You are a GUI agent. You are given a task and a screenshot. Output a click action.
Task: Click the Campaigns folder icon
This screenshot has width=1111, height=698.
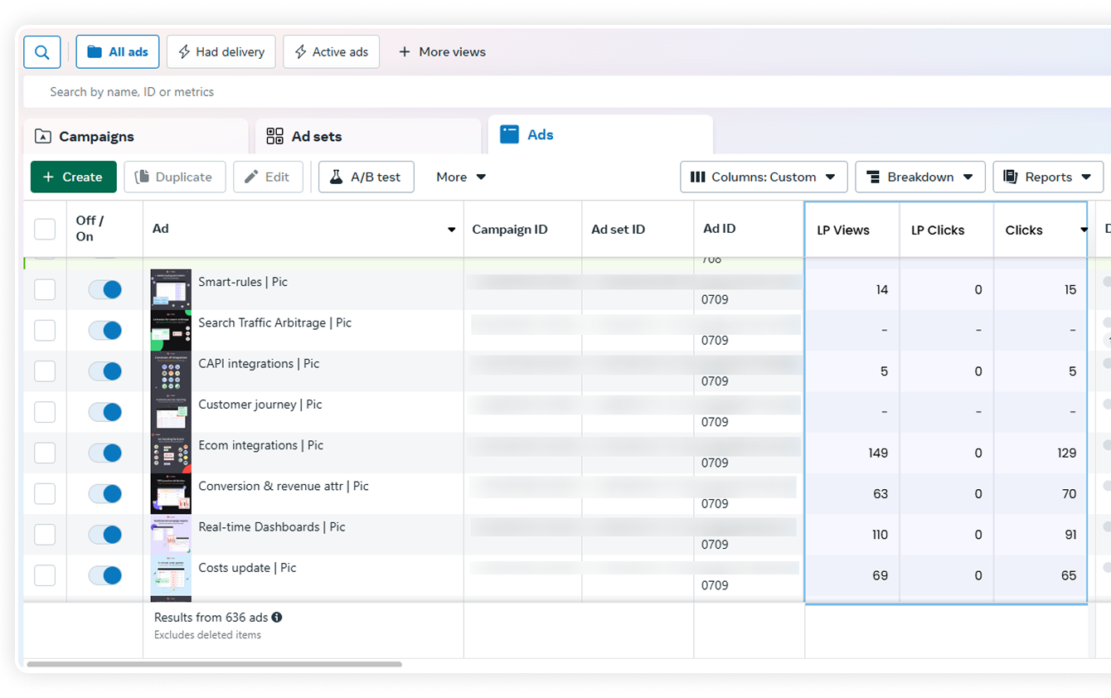(x=43, y=137)
